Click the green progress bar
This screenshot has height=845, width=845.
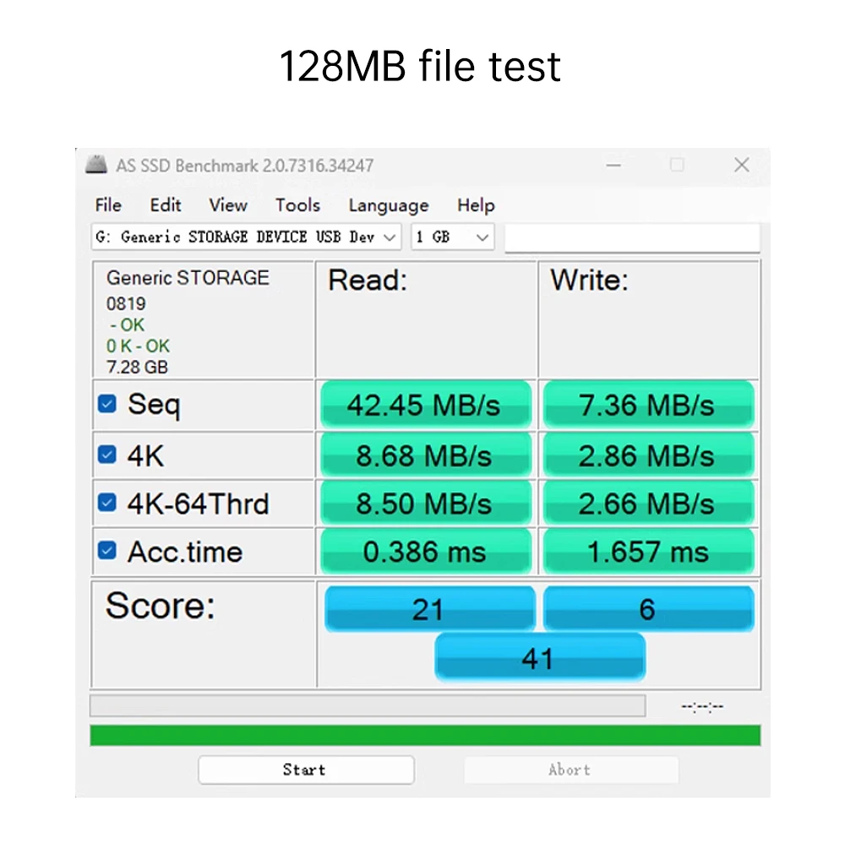[425, 735]
